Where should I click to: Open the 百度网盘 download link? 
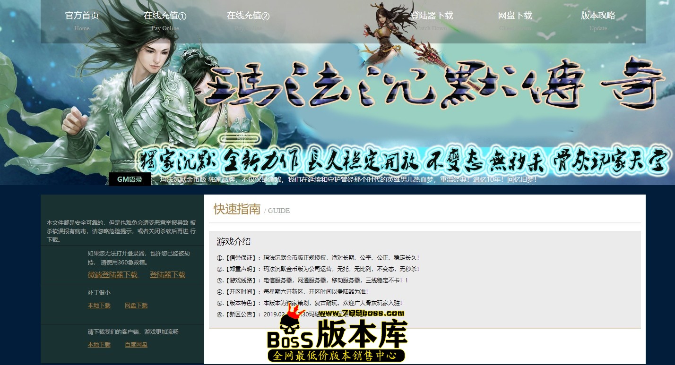(136, 345)
